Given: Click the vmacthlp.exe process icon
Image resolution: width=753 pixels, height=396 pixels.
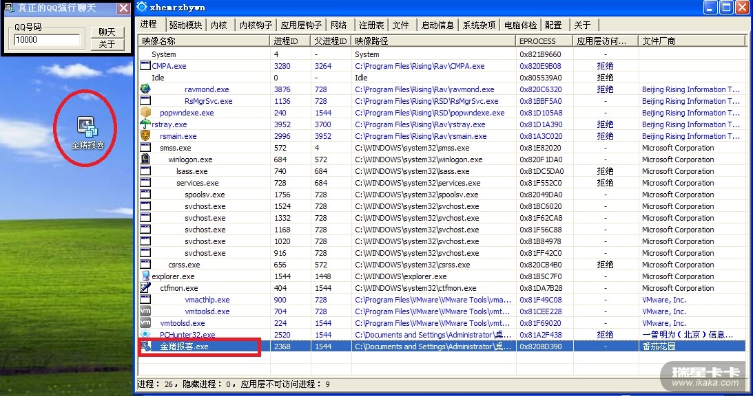Looking at the screenshot, I should 145,299.
